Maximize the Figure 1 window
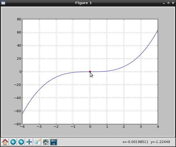 click(168, 3)
